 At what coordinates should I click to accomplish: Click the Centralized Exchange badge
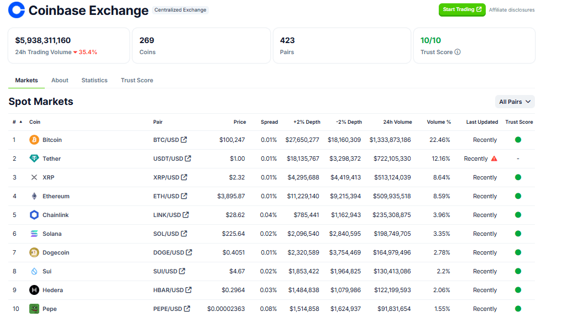click(x=180, y=10)
